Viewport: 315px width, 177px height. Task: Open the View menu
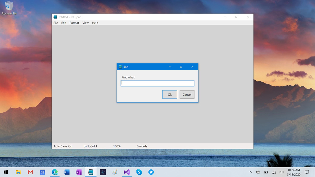point(85,23)
